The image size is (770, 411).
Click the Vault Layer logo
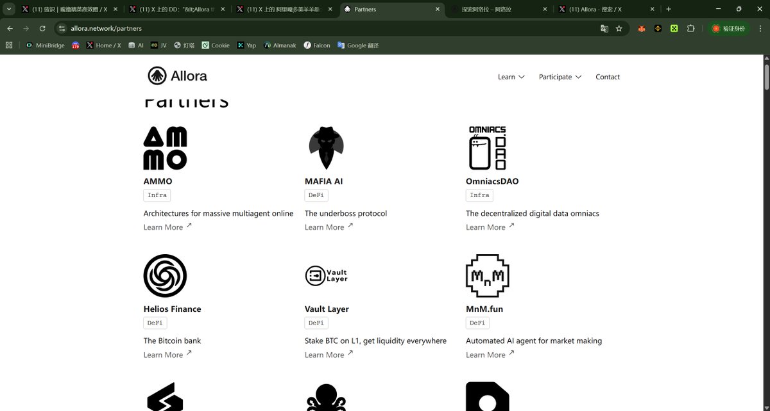(327, 275)
